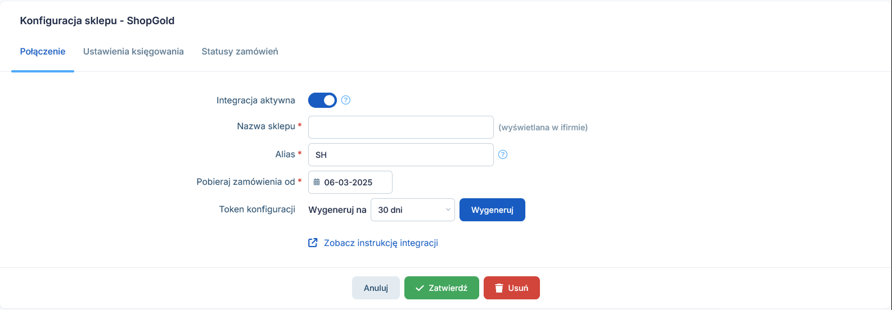Click chevron arrow of Wygeneruj na selector
The image size is (892, 310).
[448, 209]
